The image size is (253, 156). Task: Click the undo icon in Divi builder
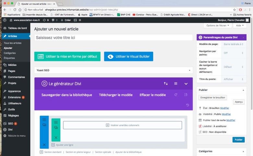tap(187, 105)
